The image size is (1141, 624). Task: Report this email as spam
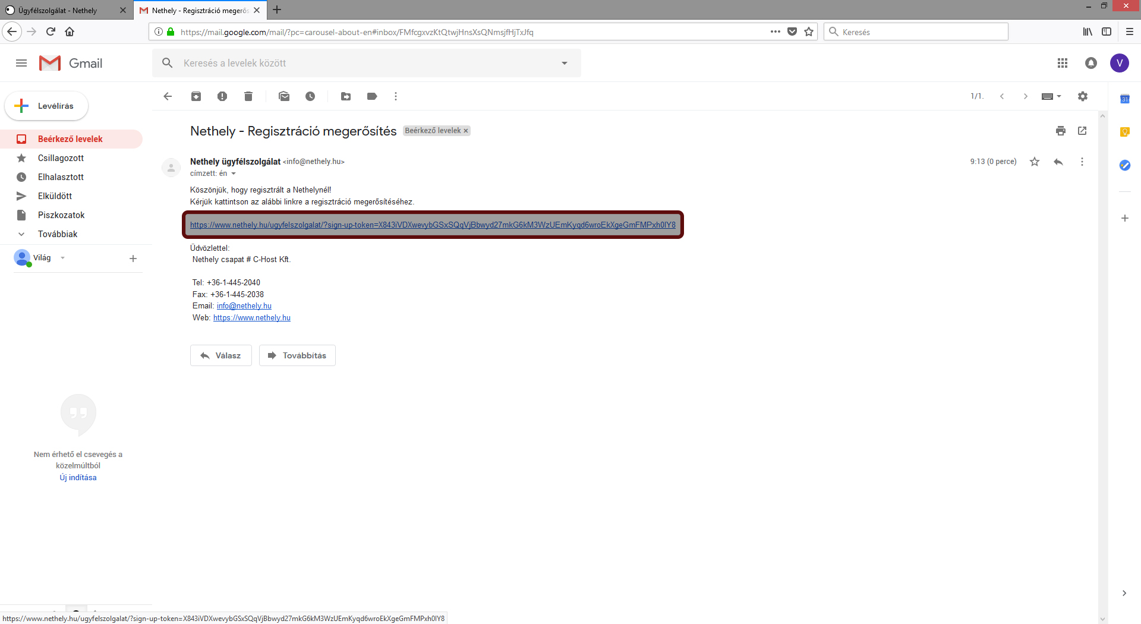pyautogui.click(x=222, y=96)
